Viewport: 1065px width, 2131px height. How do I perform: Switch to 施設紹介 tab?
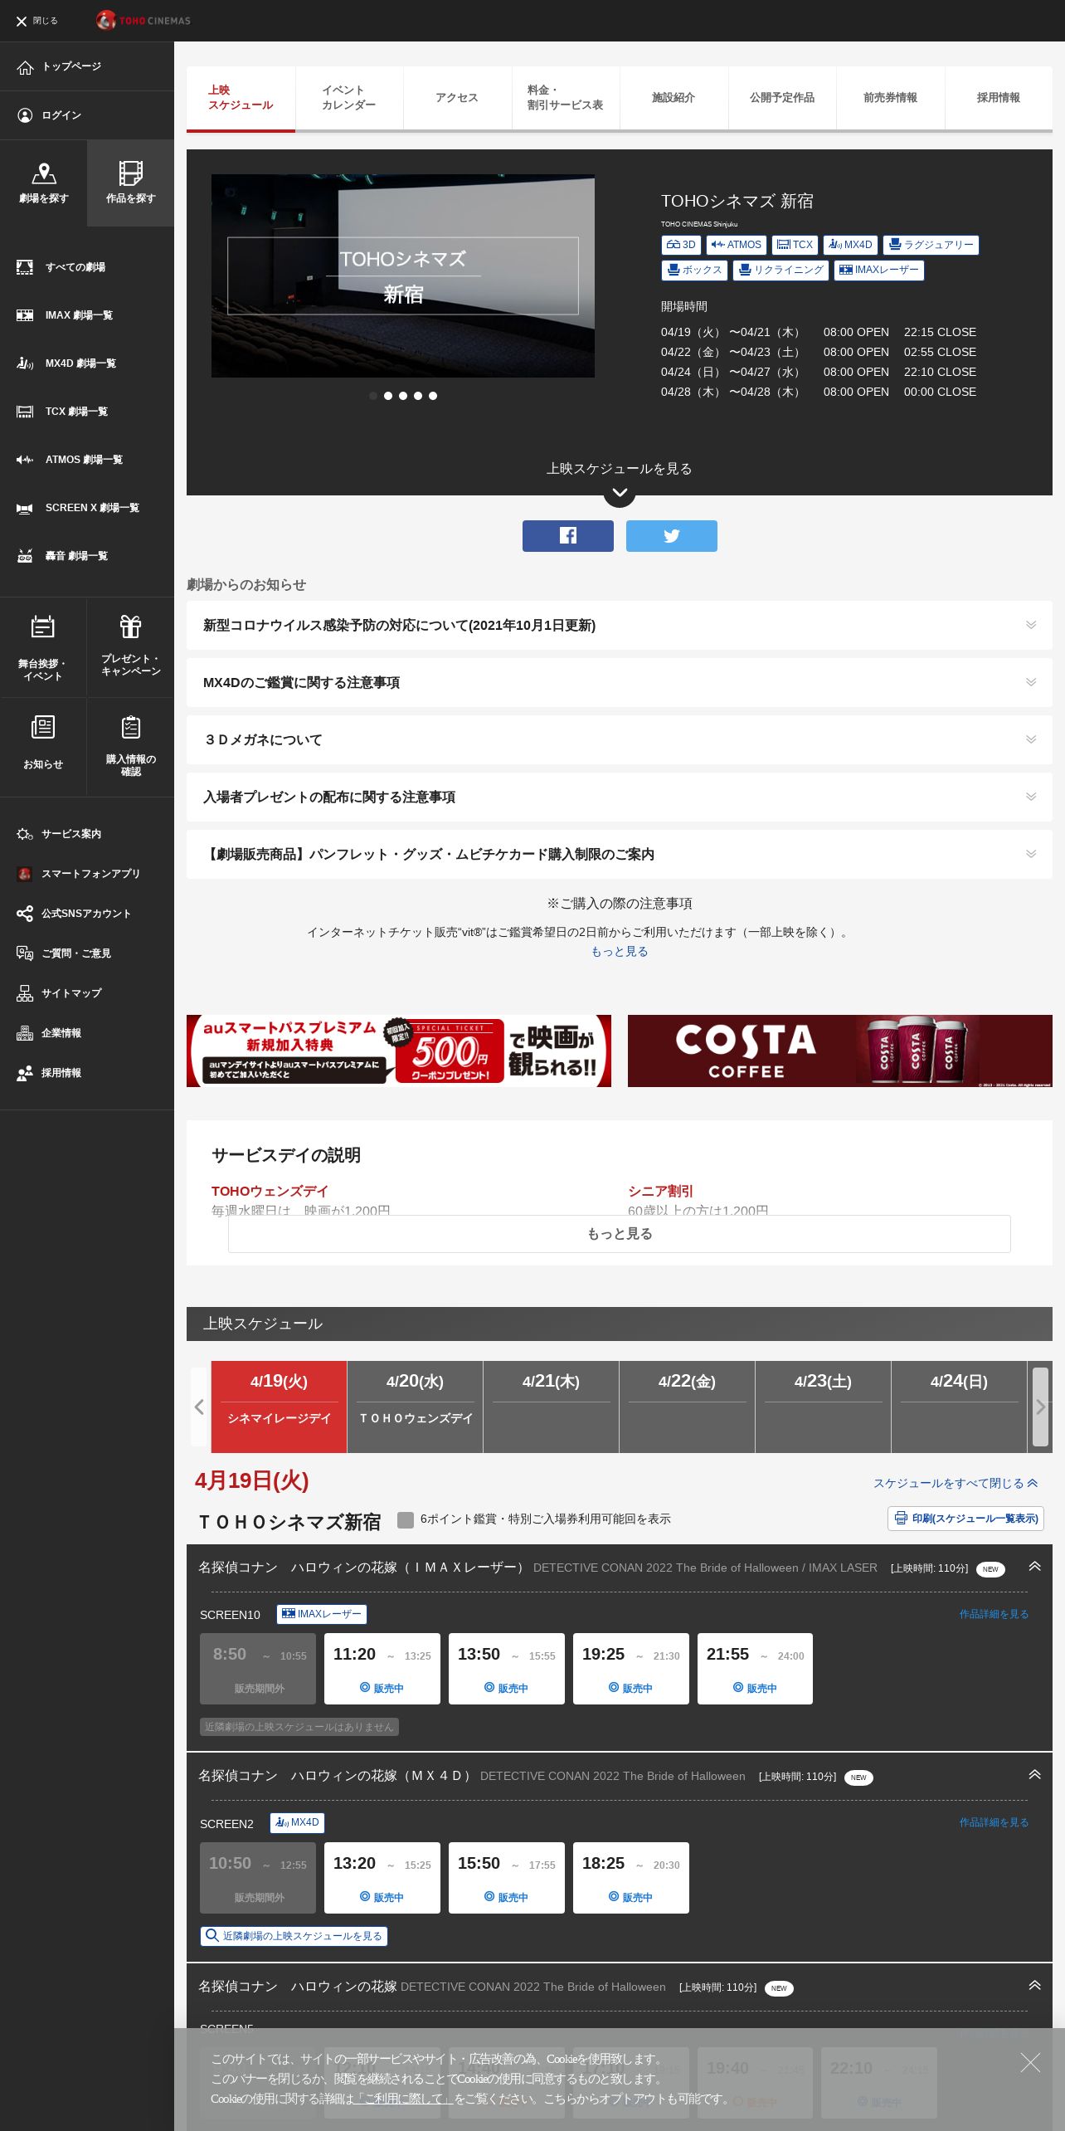674,98
